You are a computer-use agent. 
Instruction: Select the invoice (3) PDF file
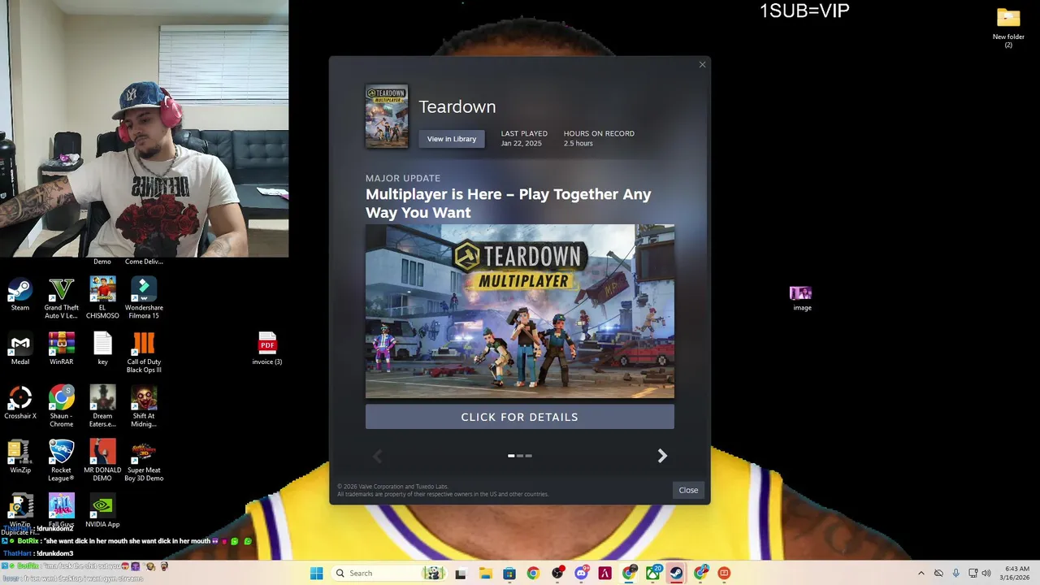pyautogui.click(x=267, y=349)
